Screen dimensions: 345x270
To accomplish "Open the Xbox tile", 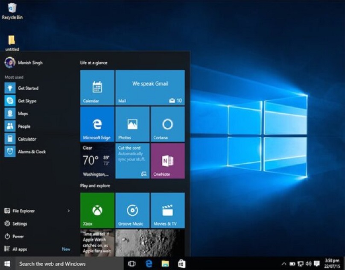I will click(x=96, y=209).
